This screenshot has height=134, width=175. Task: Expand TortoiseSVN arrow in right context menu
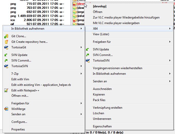tap(170, 61)
